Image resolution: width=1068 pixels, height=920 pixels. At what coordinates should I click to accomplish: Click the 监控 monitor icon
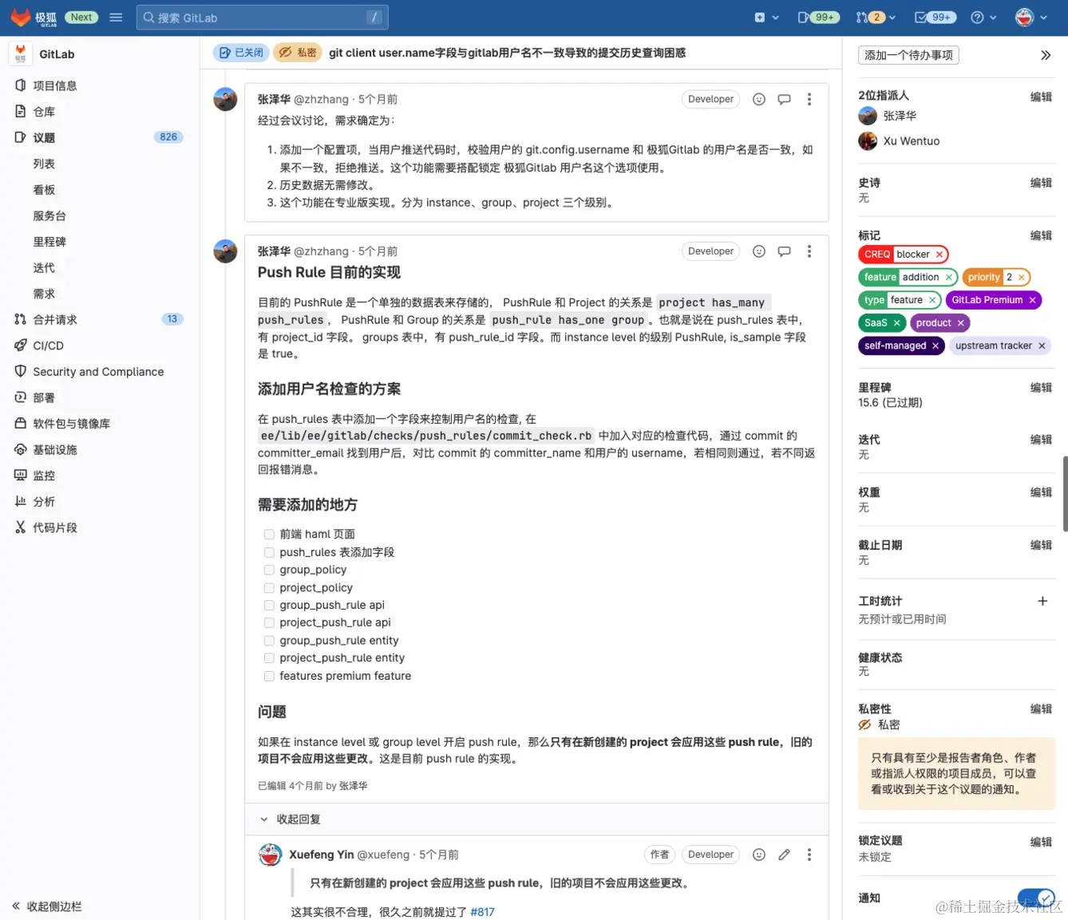21,475
